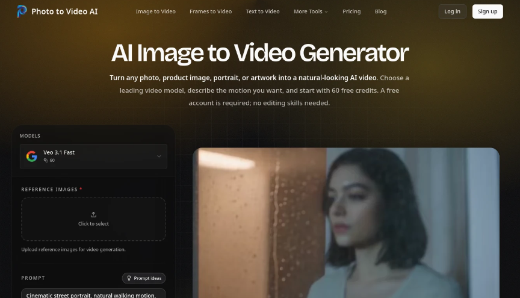Click the upload arrow icon in reference images
Screen dimensions: 520x298
click(93, 215)
